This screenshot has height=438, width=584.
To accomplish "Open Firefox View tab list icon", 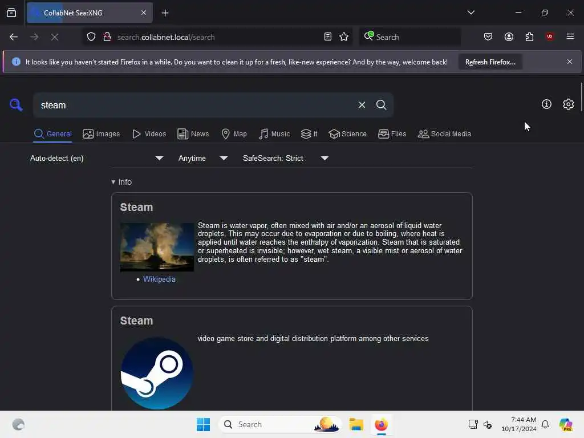I will [x=11, y=13].
